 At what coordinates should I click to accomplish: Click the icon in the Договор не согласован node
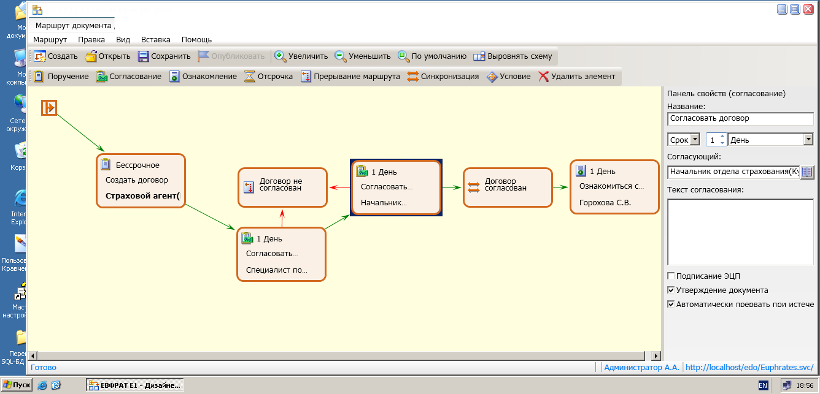[249, 187]
